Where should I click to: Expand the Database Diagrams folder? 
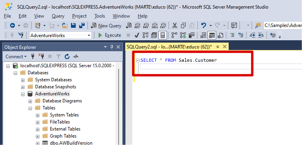click(x=30, y=101)
